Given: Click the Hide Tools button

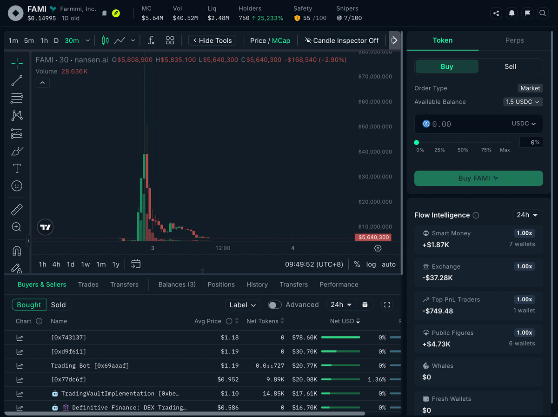Looking at the screenshot, I should [212, 40].
